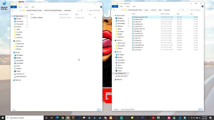Expand Windows (C:) in the timecycle window tree
This screenshot has height=120, width=214.
114,73
